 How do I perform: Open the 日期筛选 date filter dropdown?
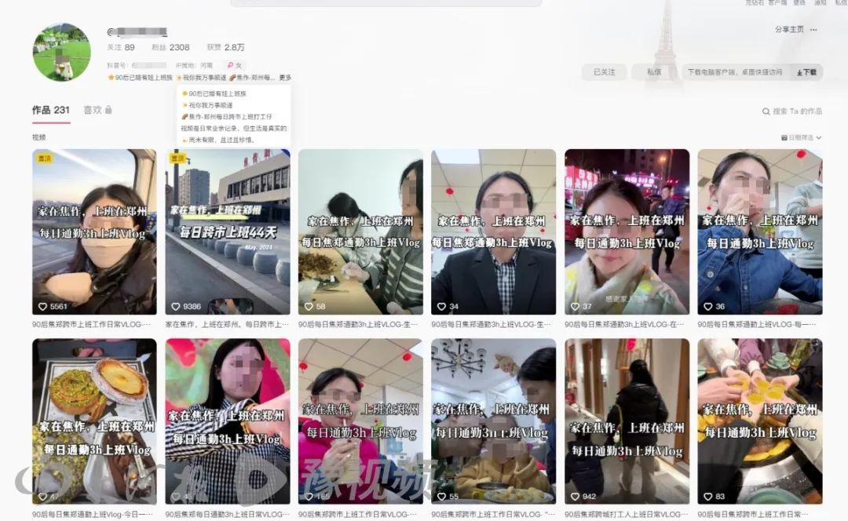[801, 137]
